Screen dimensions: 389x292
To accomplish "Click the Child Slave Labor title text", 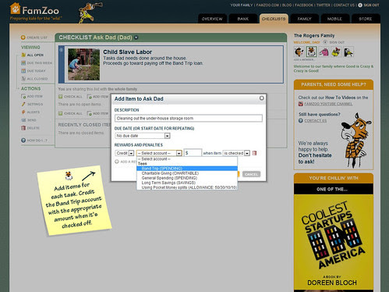I will (127, 52).
